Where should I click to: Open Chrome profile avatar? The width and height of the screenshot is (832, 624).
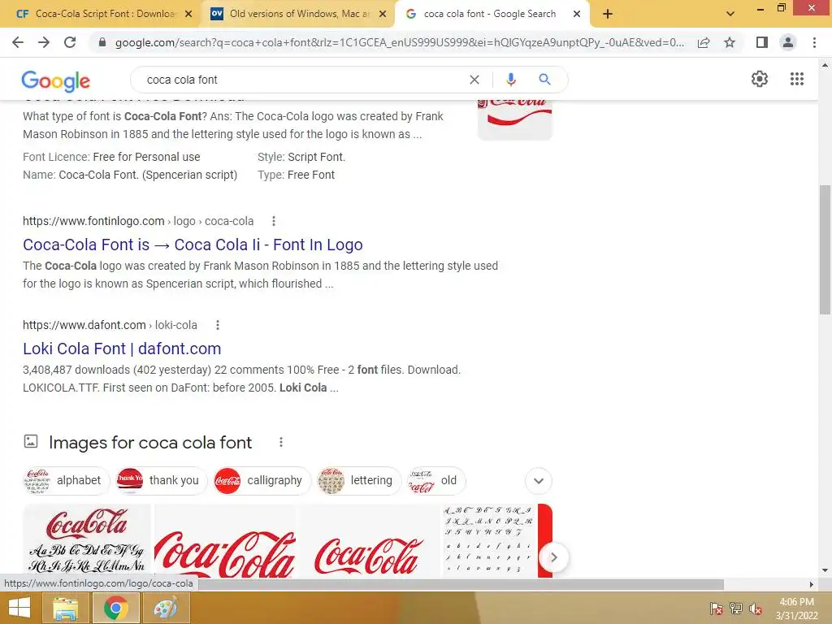pyautogui.click(x=788, y=42)
